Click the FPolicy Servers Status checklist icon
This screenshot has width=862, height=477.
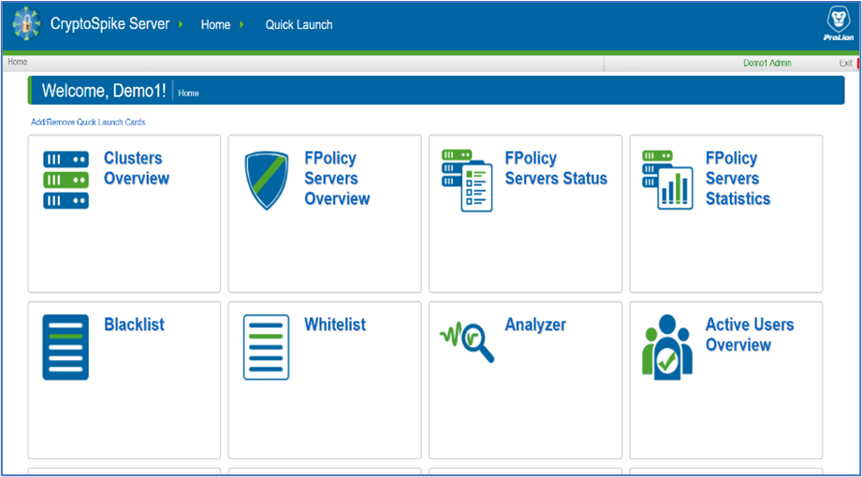(x=467, y=181)
